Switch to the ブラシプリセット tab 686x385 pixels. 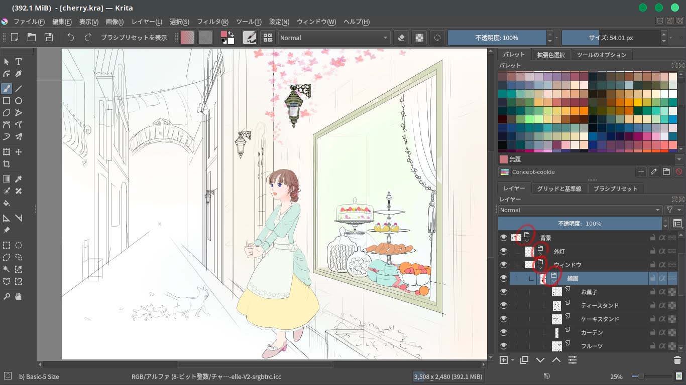pyautogui.click(x=615, y=188)
